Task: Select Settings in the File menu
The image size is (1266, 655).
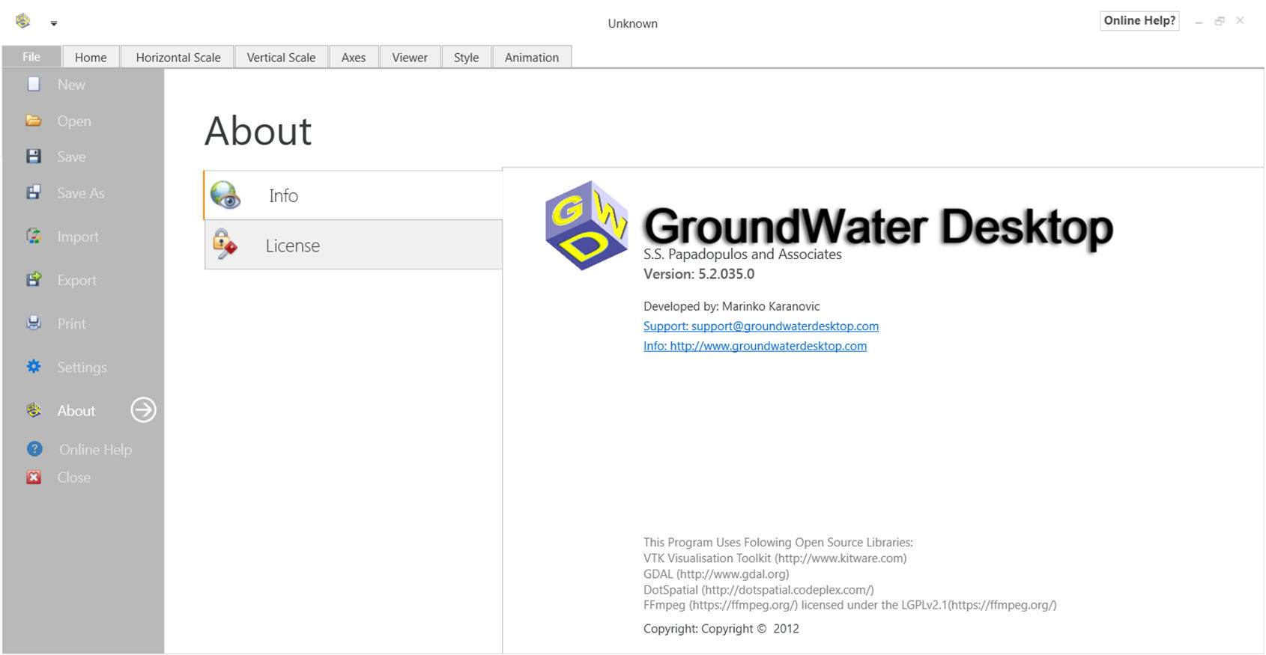Action: click(83, 367)
